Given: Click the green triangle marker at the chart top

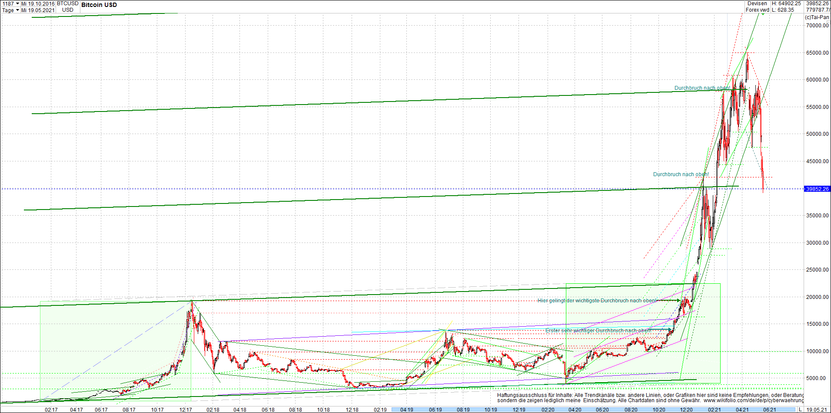Looking at the screenshot, I should coord(762,14).
